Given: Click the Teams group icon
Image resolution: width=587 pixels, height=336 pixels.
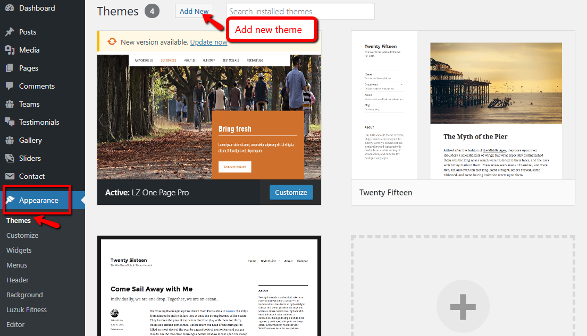Looking at the screenshot, I should (10, 104).
